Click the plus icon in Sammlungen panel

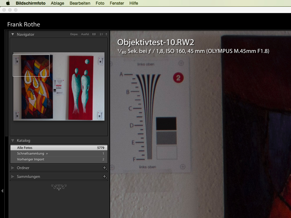pos(104,176)
